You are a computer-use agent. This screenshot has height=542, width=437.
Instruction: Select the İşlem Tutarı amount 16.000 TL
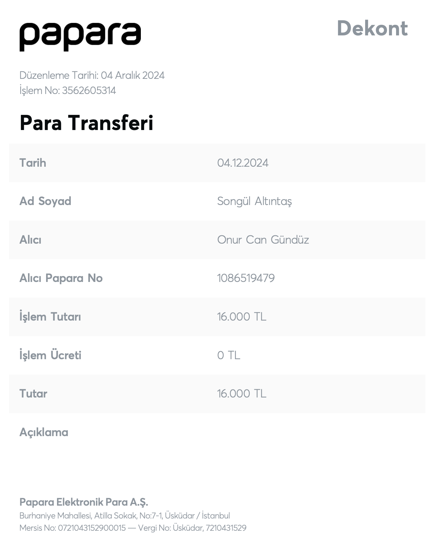click(x=242, y=317)
